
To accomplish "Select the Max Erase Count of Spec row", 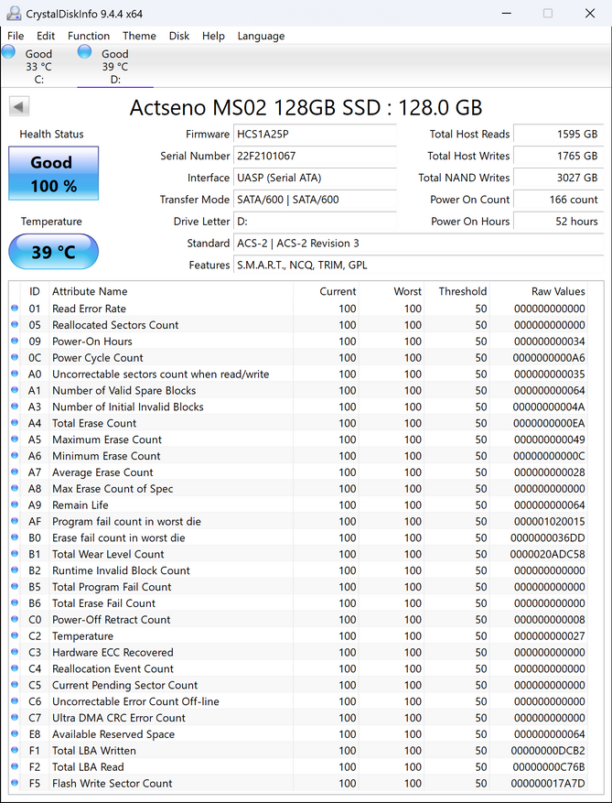I will (298, 489).
